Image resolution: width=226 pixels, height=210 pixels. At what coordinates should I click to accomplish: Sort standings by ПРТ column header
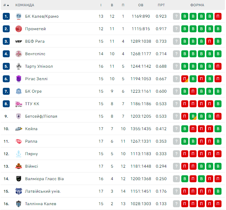pos(161,5)
